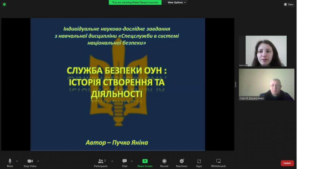
Task: Click the panel divider resize handle
Action: click(x=235, y=85)
